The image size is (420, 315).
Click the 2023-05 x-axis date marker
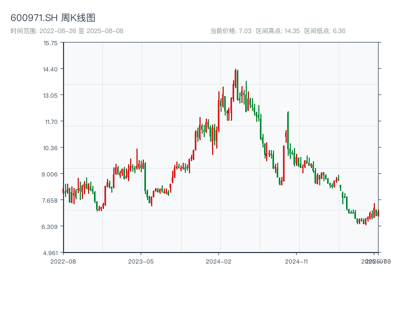click(141, 261)
